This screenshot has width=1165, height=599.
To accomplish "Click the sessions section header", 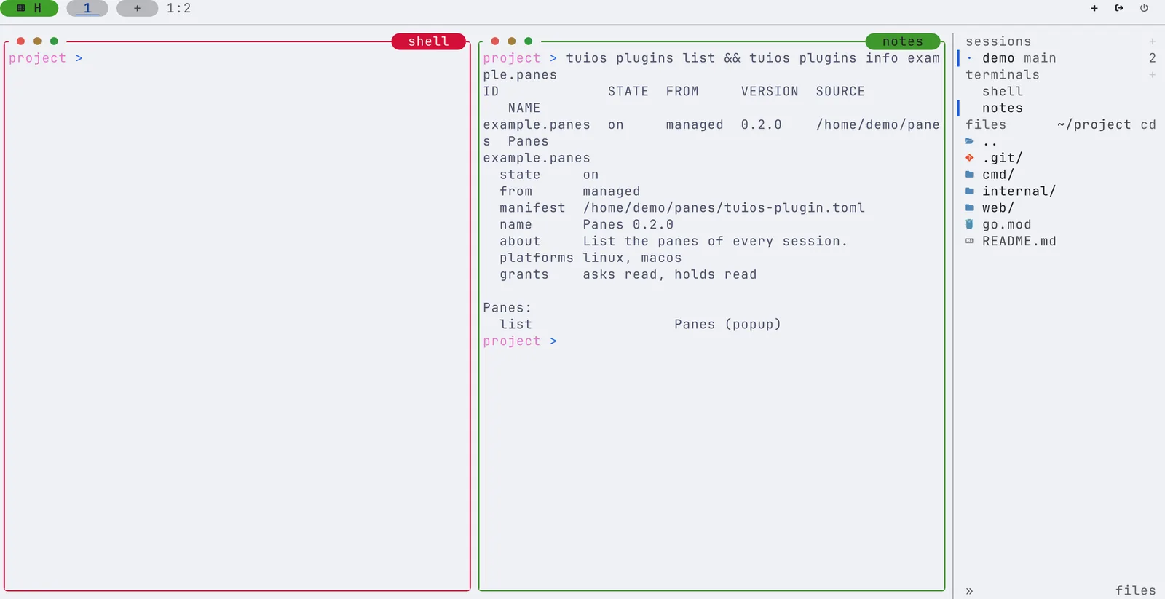I will [998, 41].
